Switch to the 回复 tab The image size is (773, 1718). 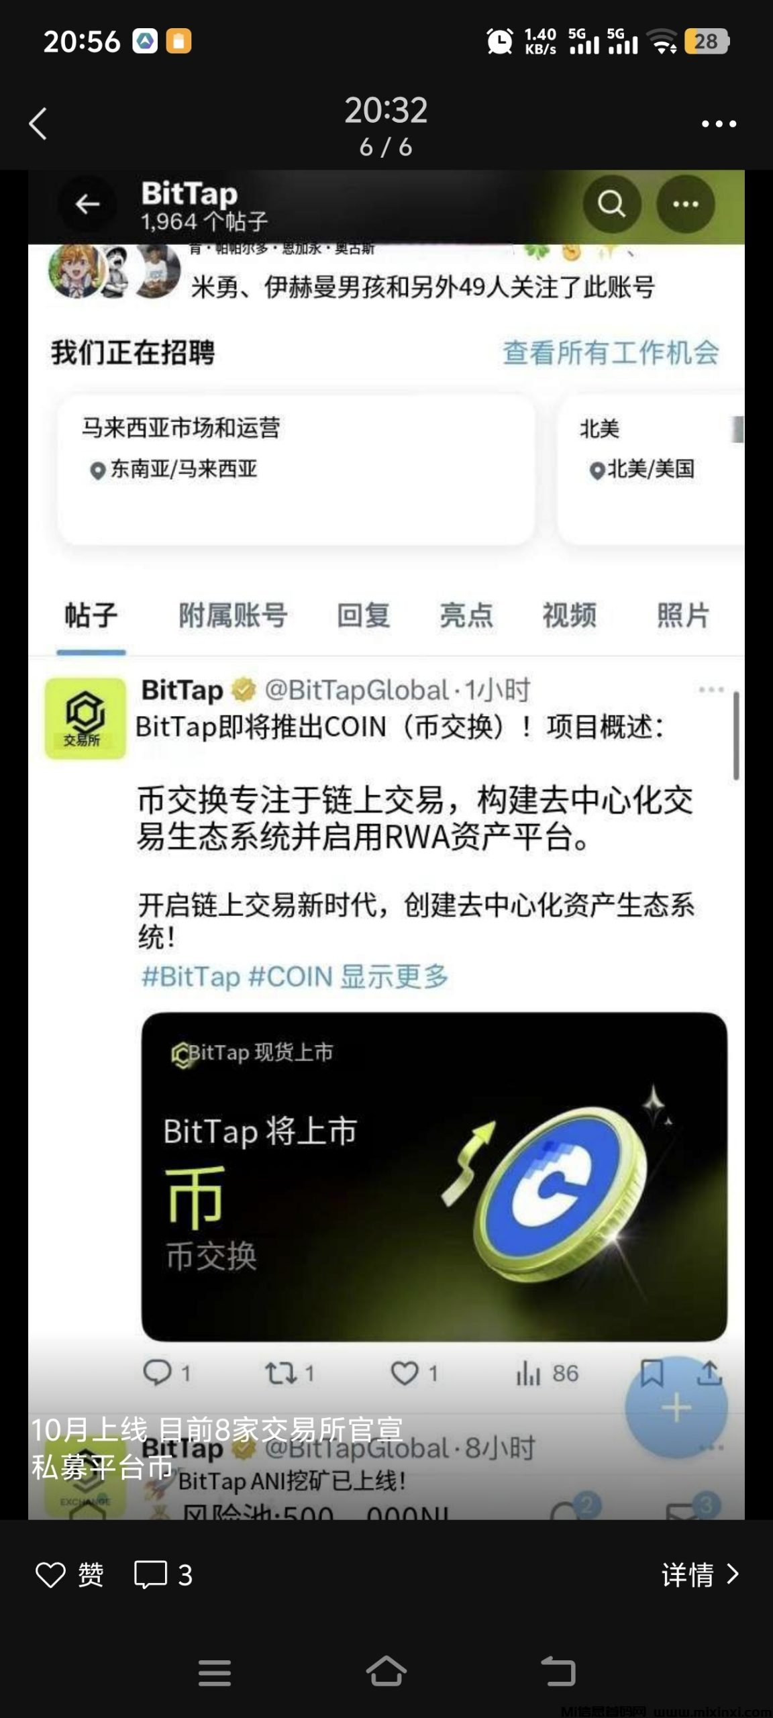pyautogui.click(x=363, y=615)
